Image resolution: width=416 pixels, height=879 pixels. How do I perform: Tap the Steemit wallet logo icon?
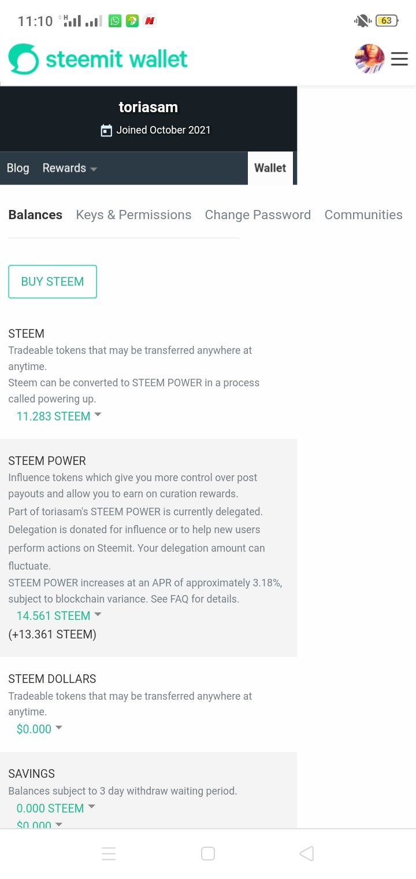24,59
